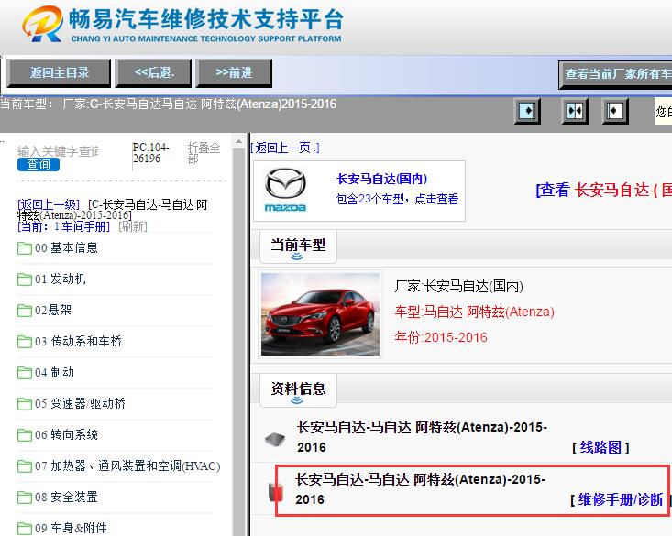This screenshot has height=536, width=672.
Task: Open the 00 基本信息 folder icon
Action: (x=25, y=248)
